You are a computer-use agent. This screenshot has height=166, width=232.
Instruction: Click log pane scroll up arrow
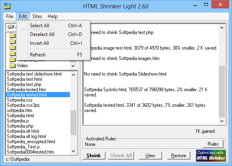[x=222, y=28]
